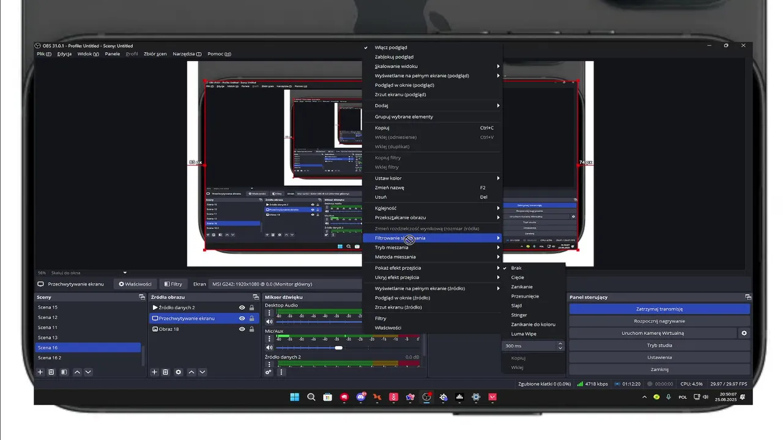Click Właściwości button in source toolbar
The height and width of the screenshot is (440, 783).
135,284
